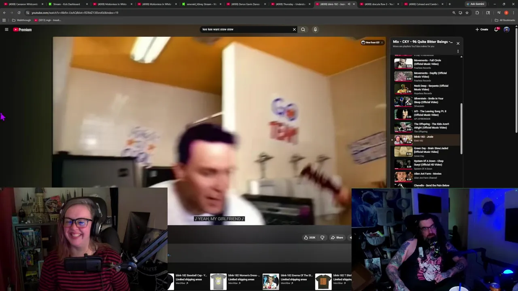Play Movements - Daylily from playlist
The width and height of the screenshot is (518, 291).
pos(425,76)
